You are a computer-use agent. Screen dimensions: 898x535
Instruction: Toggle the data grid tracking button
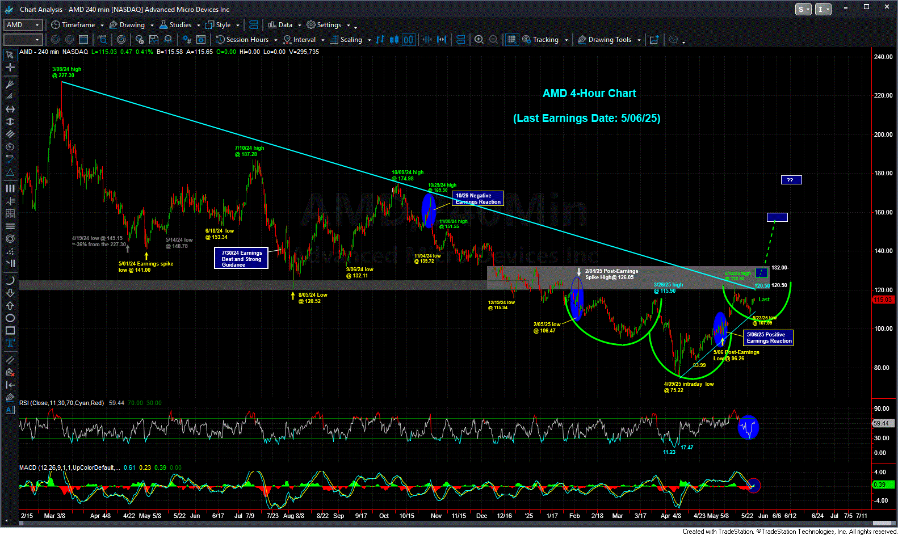pos(512,39)
